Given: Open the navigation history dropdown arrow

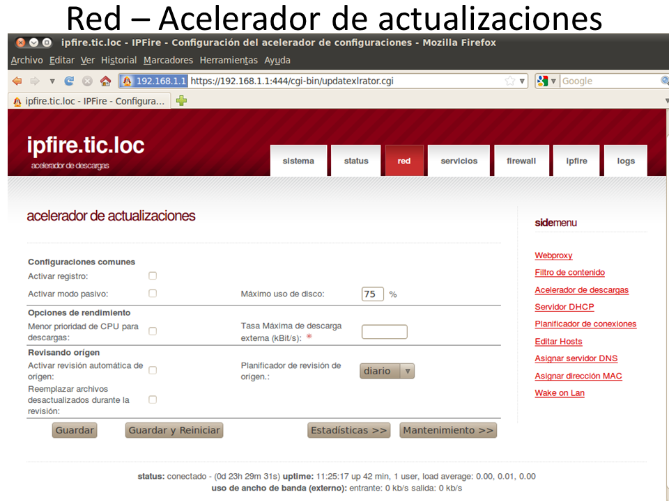Looking at the screenshot, I should (52, 81).
